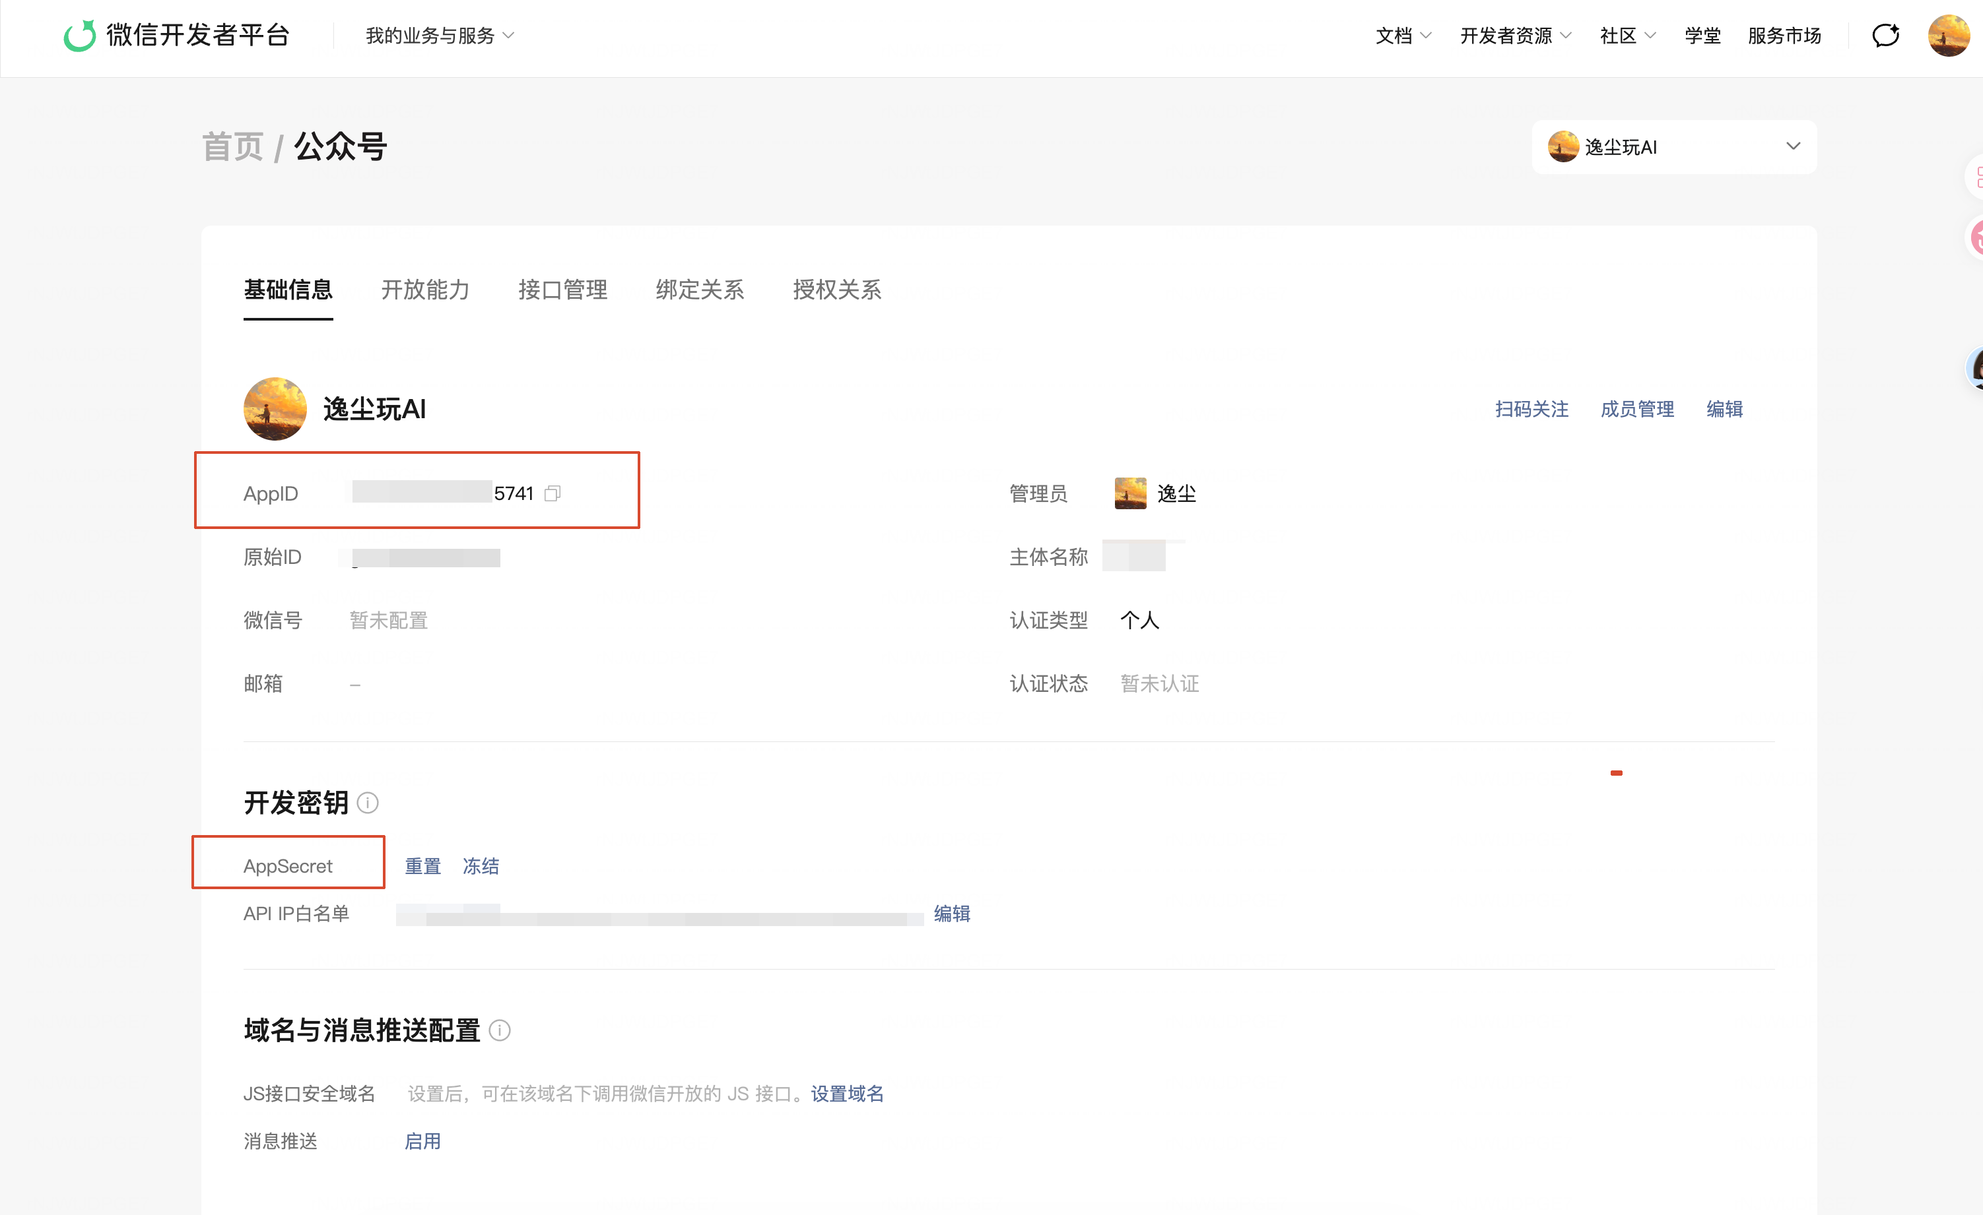Click 首页 in the breadcrumb
The width and height of the screenshot is (1983, 1215).
(232, 147)
